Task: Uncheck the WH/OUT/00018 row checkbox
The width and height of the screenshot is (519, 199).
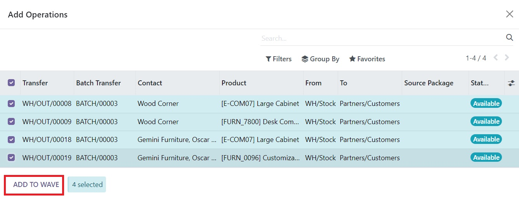Action: coord(11,139)
